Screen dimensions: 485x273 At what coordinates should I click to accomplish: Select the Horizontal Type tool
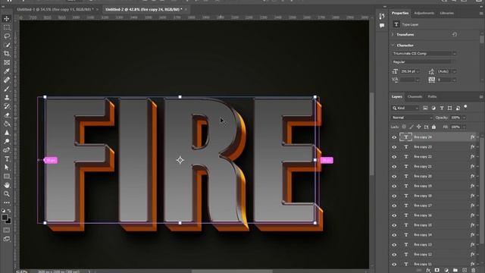(x=7, y=158)
